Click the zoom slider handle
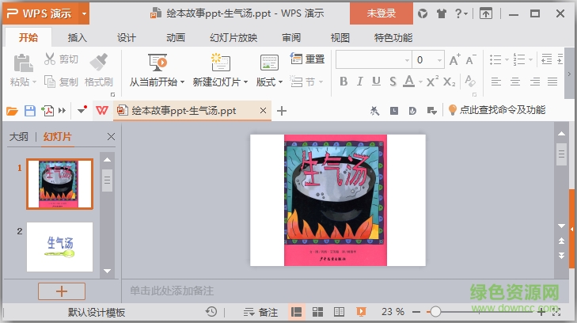The width and height of the screenshot is (577, 323). [435, 312]
